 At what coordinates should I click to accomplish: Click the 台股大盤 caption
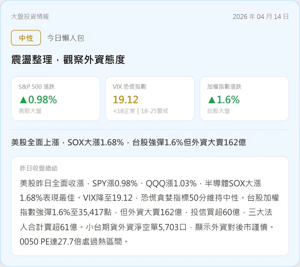point(219,111)
